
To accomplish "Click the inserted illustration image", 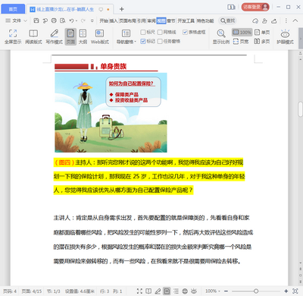I will [x=111, y=112].
